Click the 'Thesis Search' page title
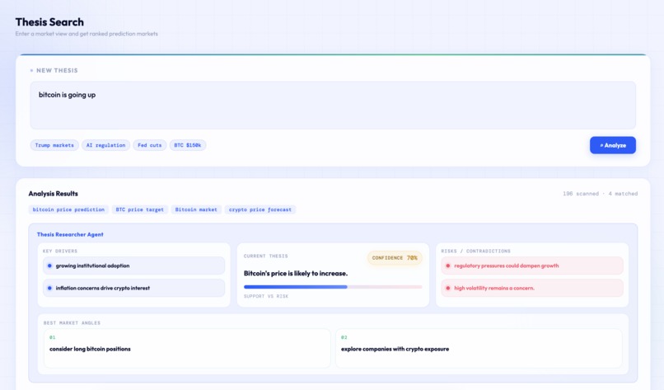The image size is (664, 390). [x=49, y=22]
